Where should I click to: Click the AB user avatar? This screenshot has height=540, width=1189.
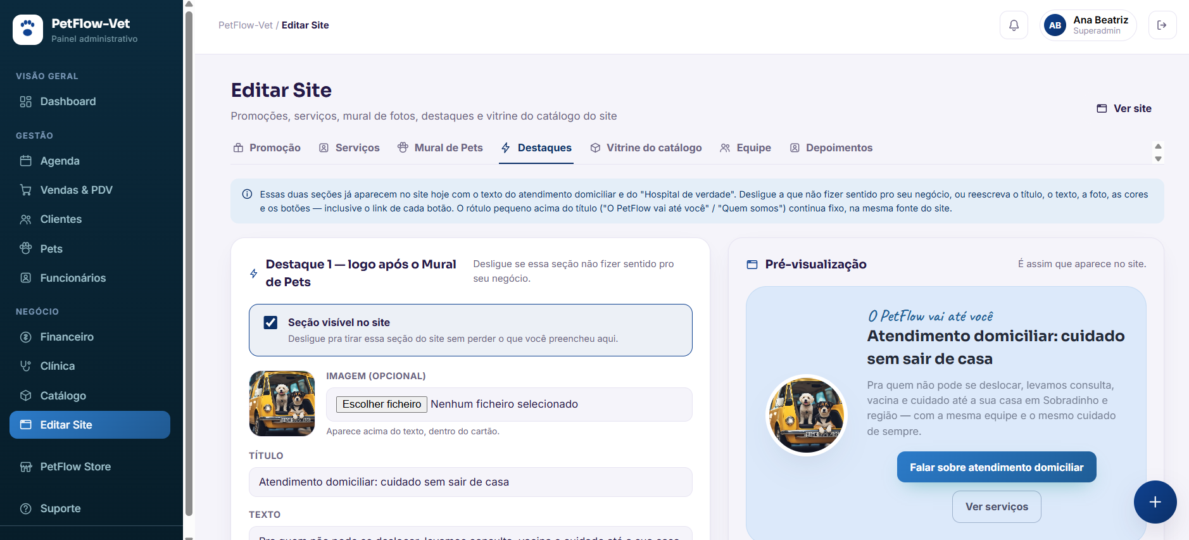[1055, 25]
